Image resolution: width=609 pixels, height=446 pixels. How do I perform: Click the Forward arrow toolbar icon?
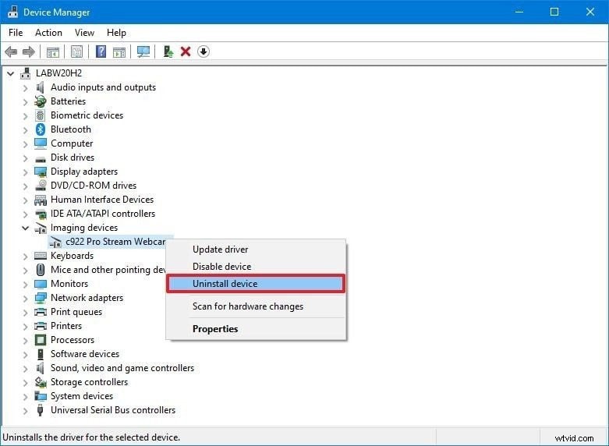[29, 51]
